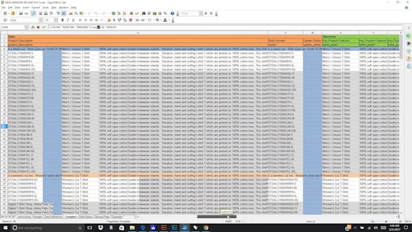The width and height of the screenshot is (412, 232).
Task: Switch to Valid Values sheet tab
Action: pos(85,217)
